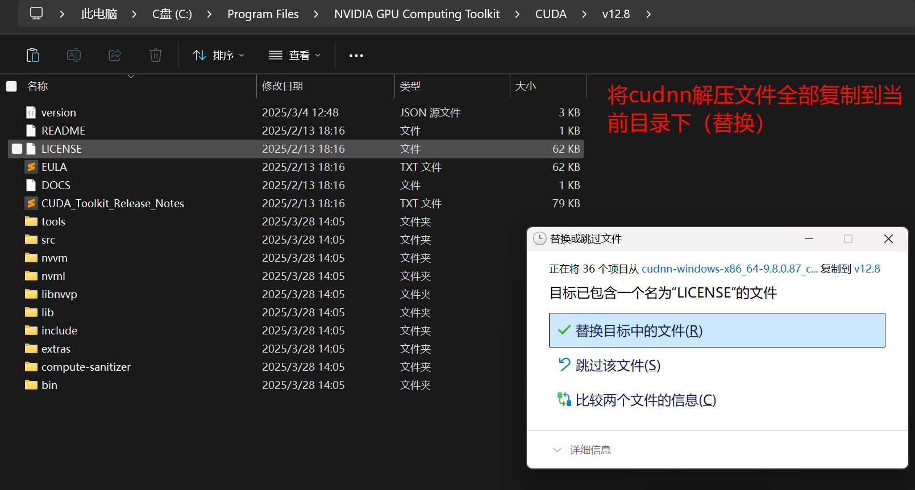Open the cudnn-windows source folder link
The width and height of the screenshot is (915, 490).
730,269
